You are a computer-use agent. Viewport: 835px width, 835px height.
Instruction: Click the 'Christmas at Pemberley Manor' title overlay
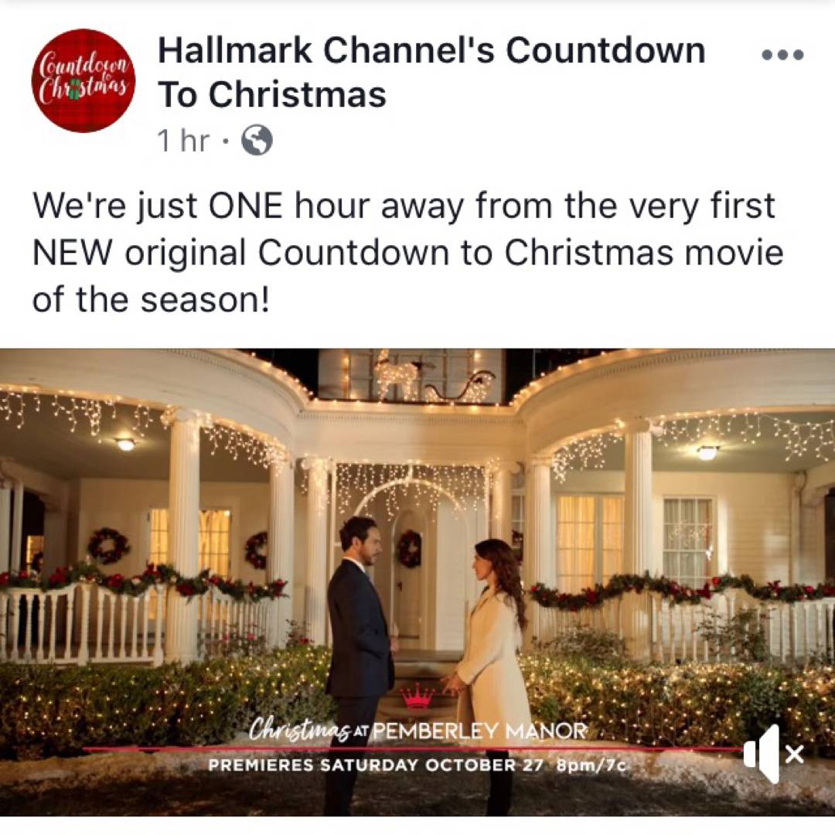click(417, 730)
